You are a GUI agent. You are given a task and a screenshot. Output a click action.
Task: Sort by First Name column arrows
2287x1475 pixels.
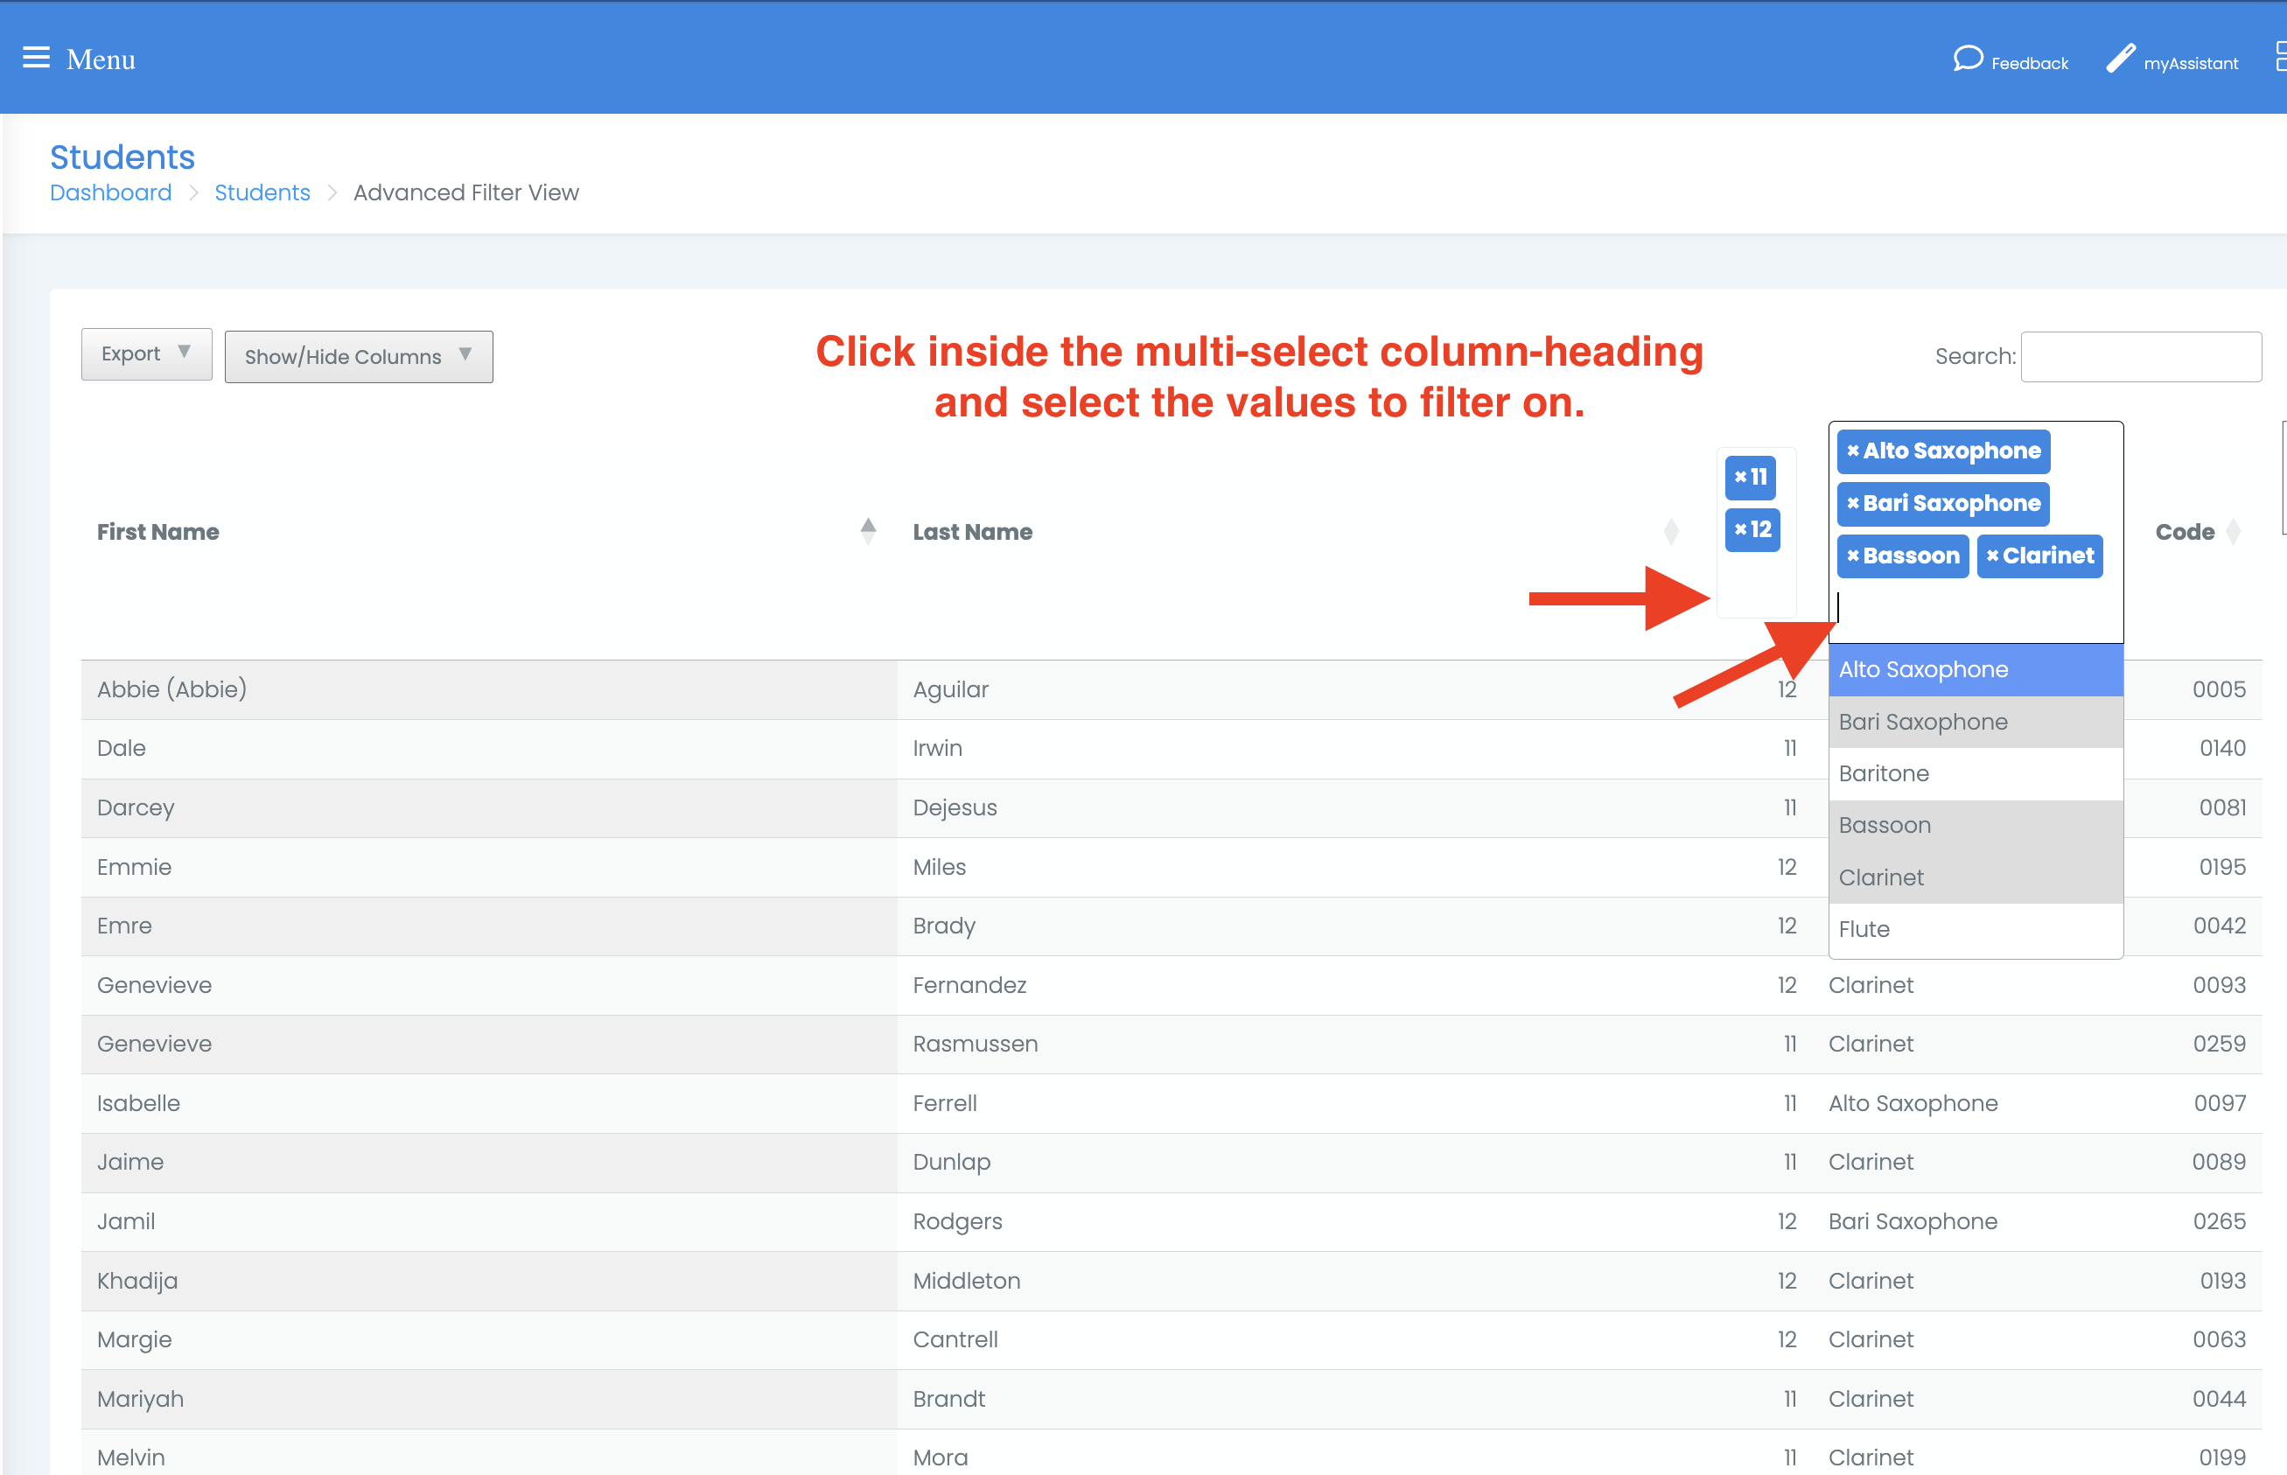pos(868,532)
